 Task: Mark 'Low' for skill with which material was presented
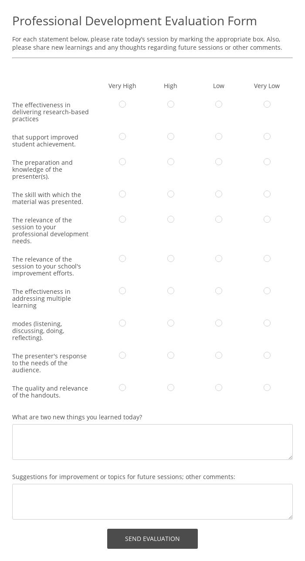tap(219, 194)
